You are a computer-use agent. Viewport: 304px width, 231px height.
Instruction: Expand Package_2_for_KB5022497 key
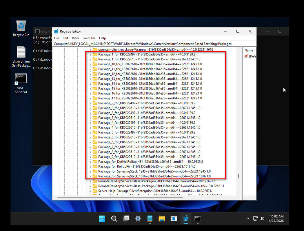[90, 103]
